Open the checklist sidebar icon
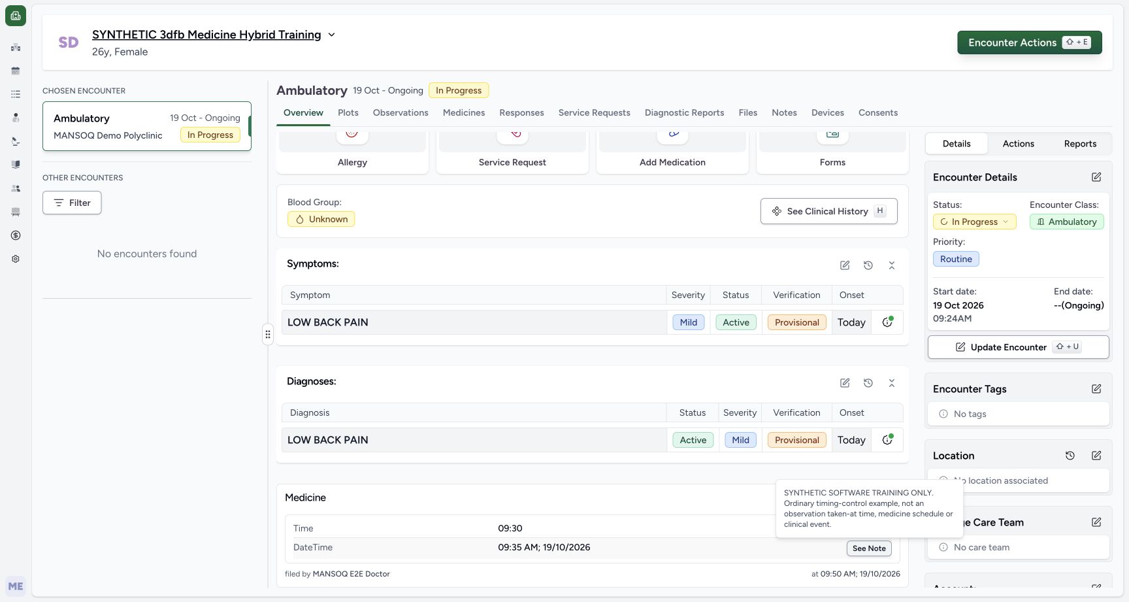The width and height of the screenshot is (1129, 602). 16,94
